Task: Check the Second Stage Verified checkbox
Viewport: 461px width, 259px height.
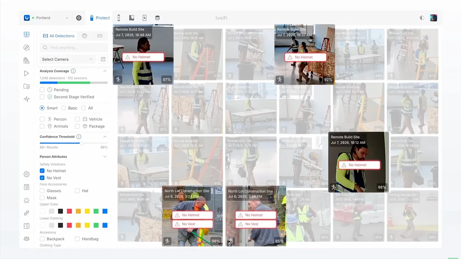Action: (x=42, y=97)
